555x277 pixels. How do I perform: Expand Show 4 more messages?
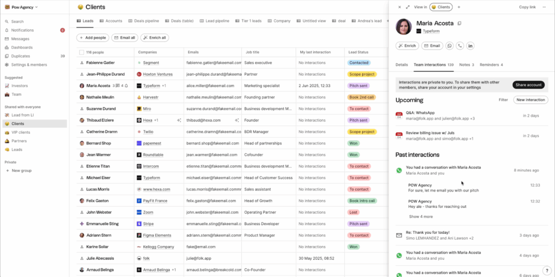coord(421,216)
